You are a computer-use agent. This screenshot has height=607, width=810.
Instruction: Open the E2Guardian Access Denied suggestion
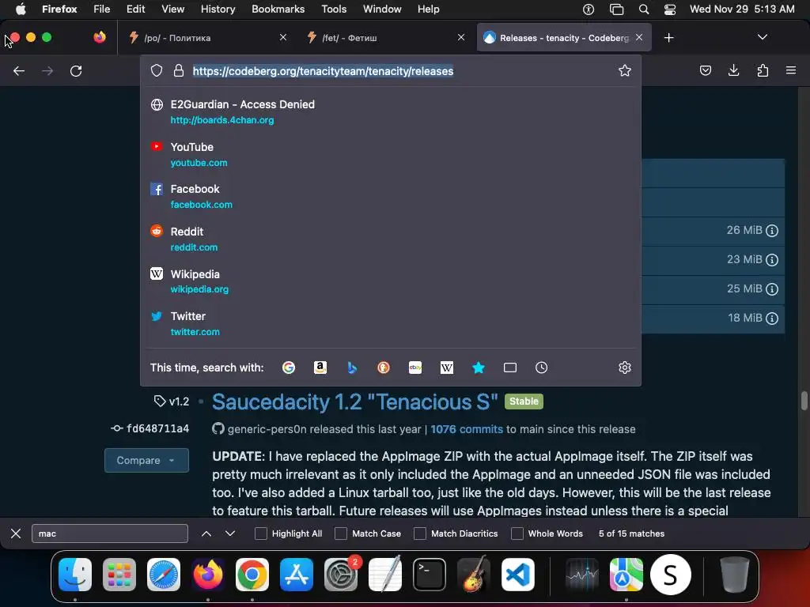(x=391, y=111)
